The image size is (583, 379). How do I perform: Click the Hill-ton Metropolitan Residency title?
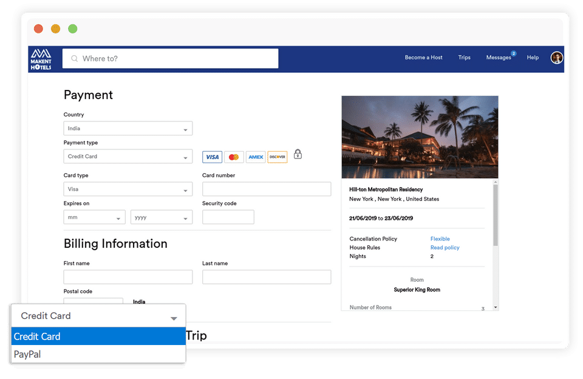point(386,189)
